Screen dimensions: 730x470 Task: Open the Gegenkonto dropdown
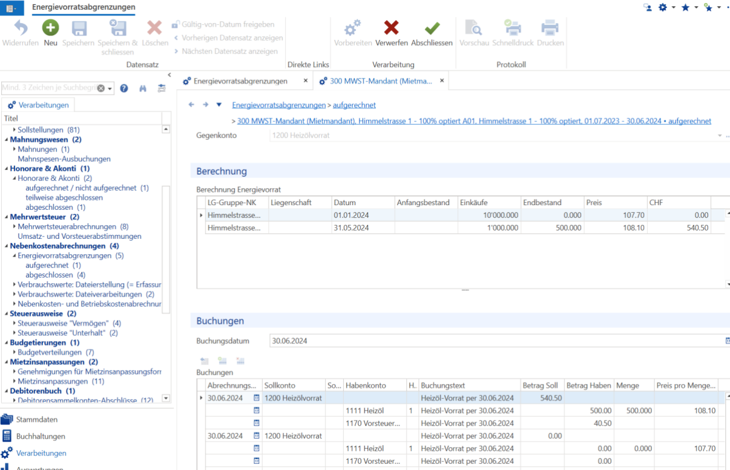point(720,135)
